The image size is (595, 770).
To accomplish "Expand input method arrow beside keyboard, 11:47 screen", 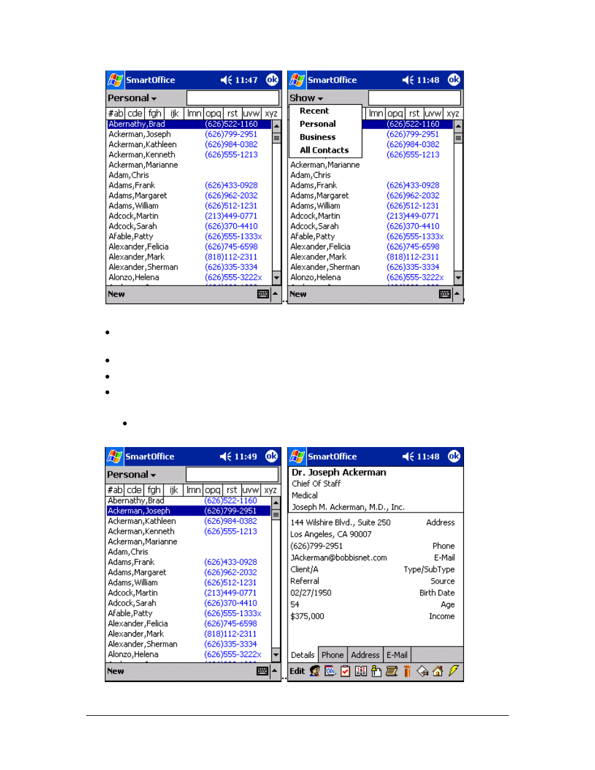I will click(276, 294).
